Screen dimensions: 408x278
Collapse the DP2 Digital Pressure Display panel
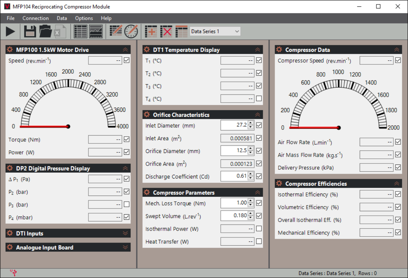(x=125, y=168)
